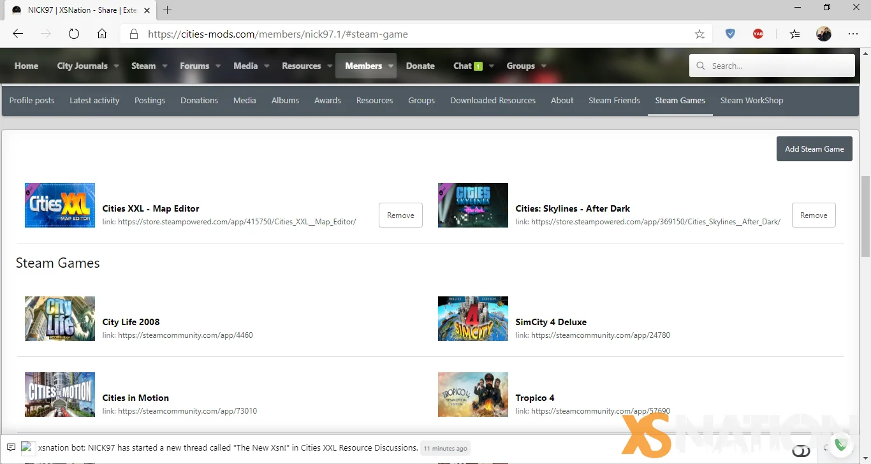The height and width of the screenshot is (464, 871).
Task: Open the browser profile avatar
Action: pos(824,34)
